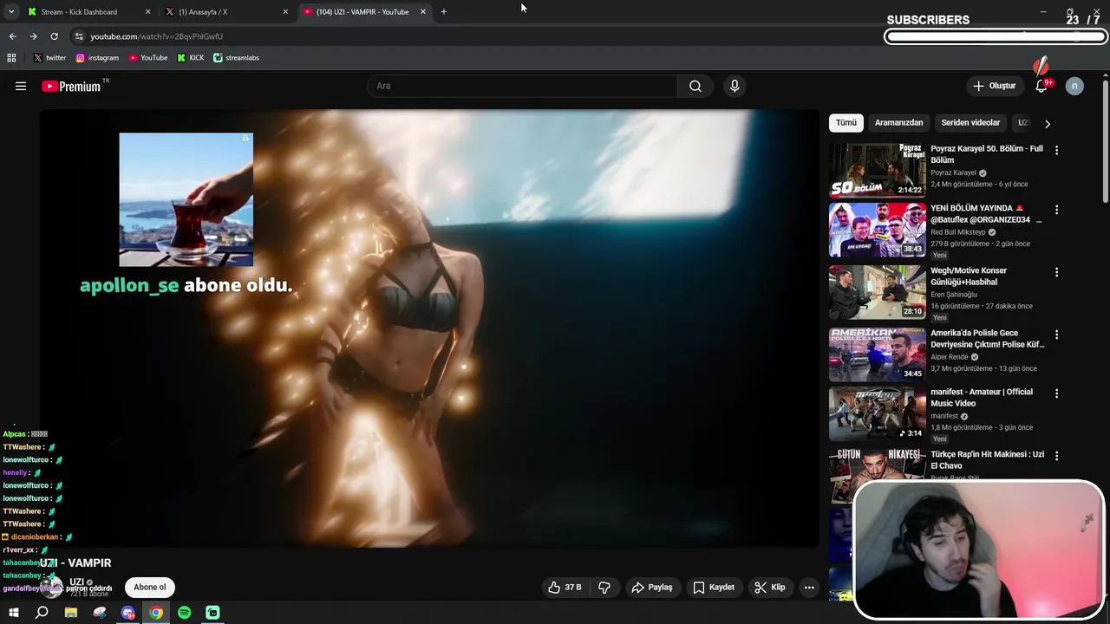The image size is (1110, 624).
Task: Open the instagram bookmark
Action: (x=97, y=58)
